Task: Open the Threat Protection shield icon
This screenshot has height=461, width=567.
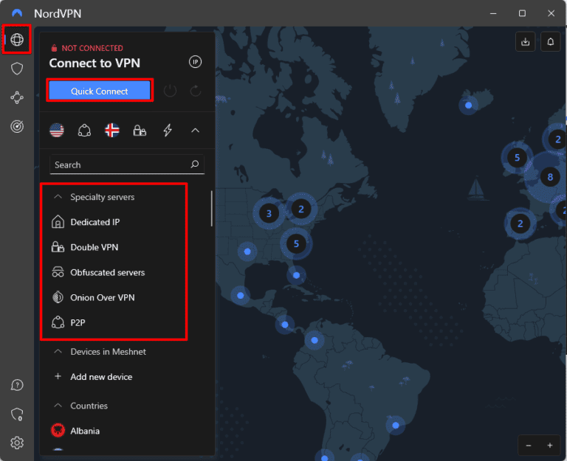Action: (16, 69)
